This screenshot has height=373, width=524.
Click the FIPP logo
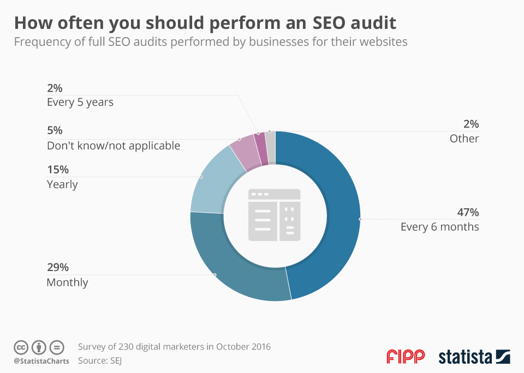click(x=406, y=357)
